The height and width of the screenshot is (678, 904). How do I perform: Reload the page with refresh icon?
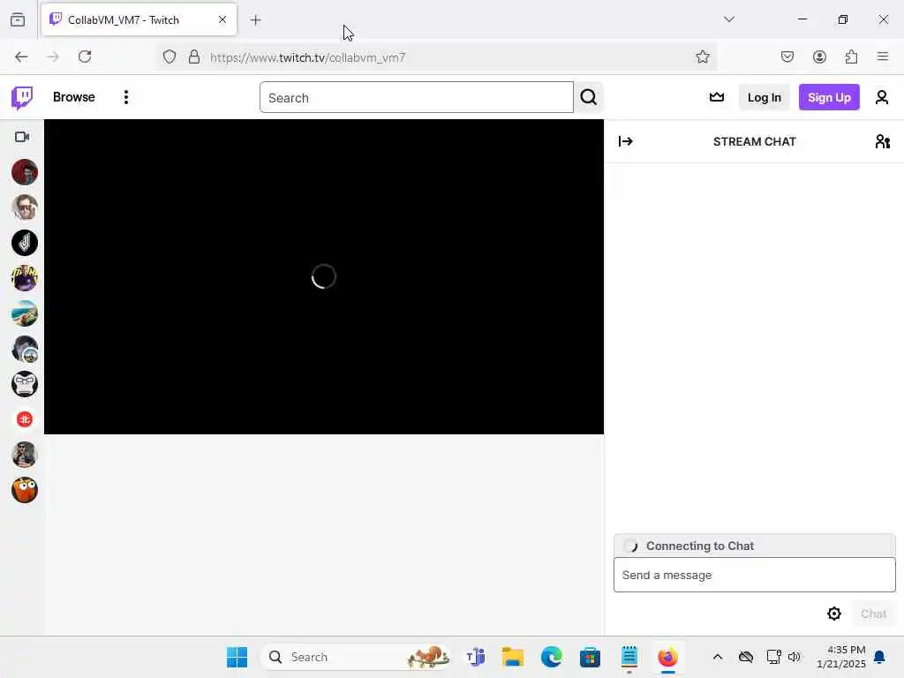(85, 56)
